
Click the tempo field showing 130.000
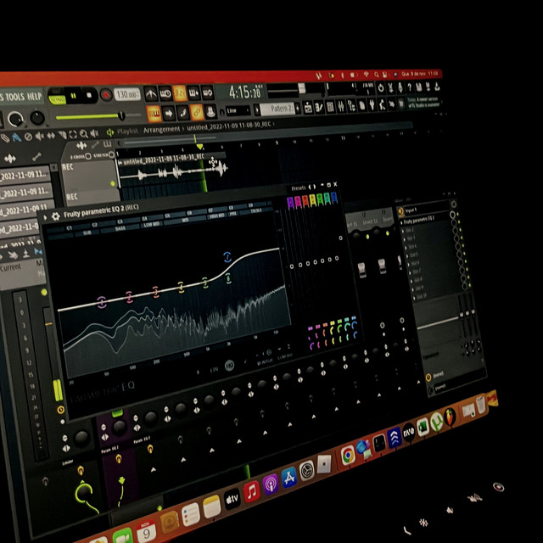click(x=126, y=94)
